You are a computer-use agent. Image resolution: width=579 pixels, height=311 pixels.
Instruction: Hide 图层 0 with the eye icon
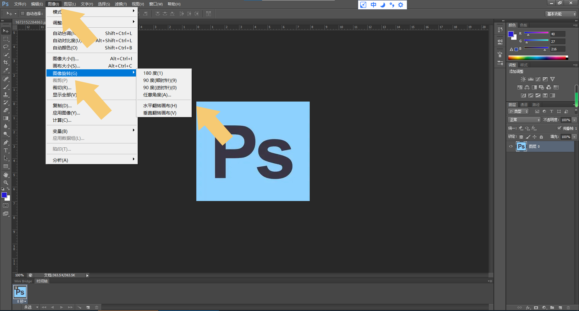coord(511,146)
